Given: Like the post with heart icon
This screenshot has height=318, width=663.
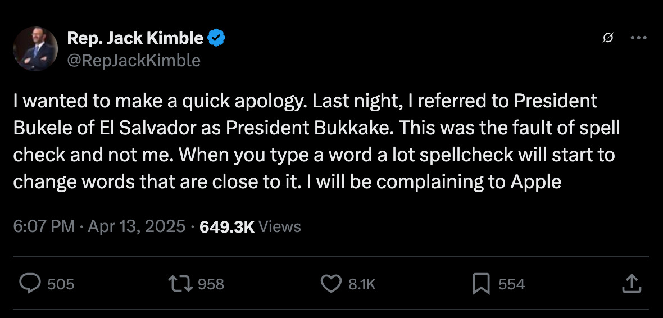Looking at the screenshot, I should [x=330, y=284].
